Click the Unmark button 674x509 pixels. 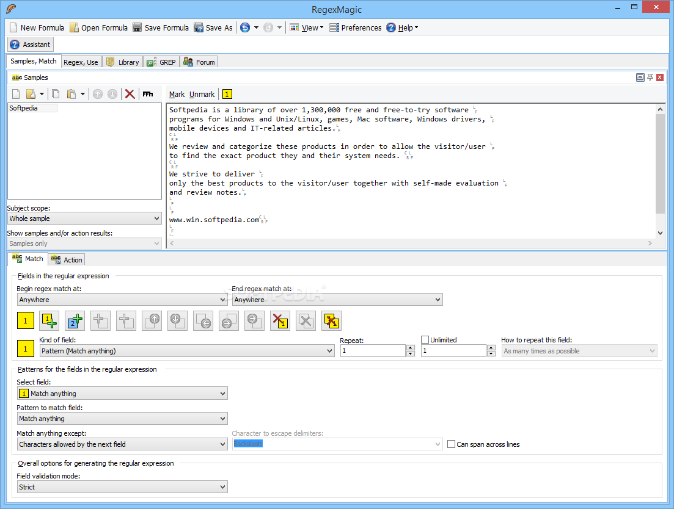tap(202, 95)
